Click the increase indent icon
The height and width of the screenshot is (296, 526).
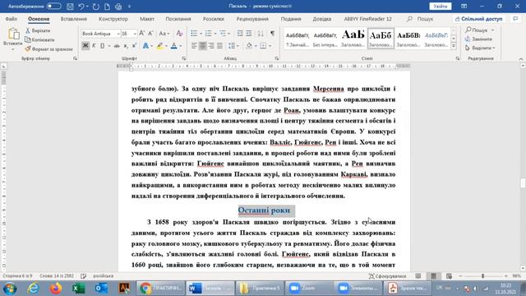[x=249, y=33]
